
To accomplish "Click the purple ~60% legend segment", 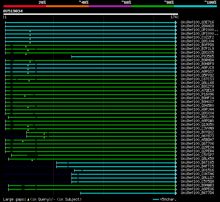I will (110, 6).
